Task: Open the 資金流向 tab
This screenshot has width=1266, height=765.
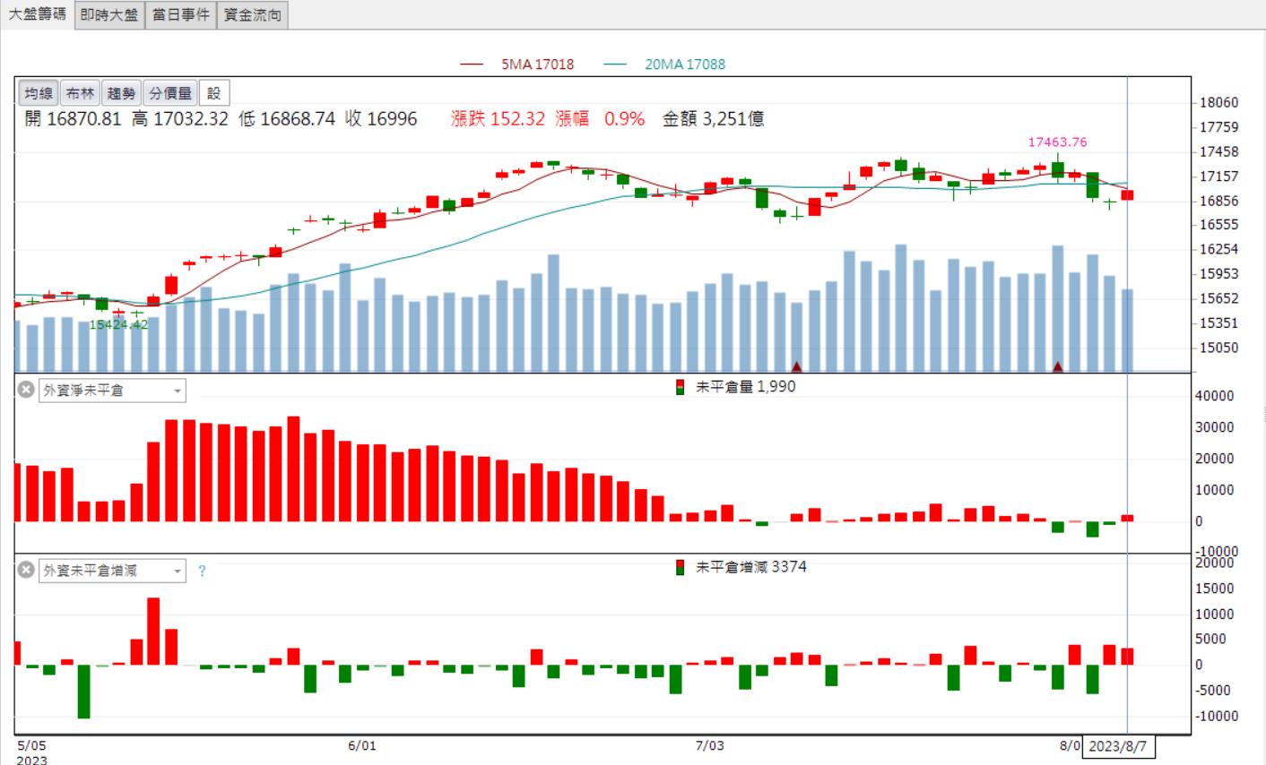Action: pos(252,15)
